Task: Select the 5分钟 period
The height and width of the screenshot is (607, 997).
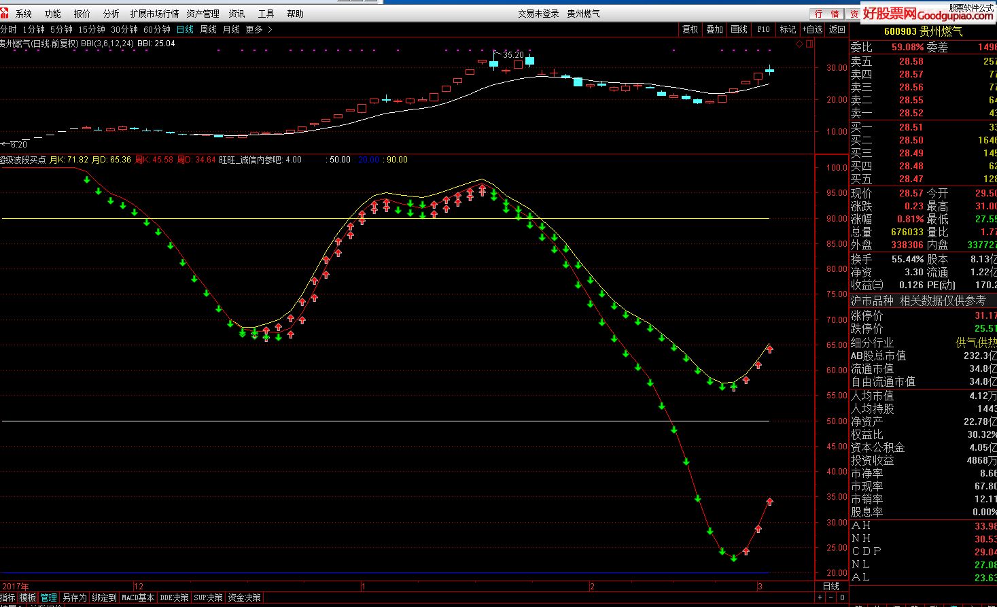Action: tap(61, 29)
